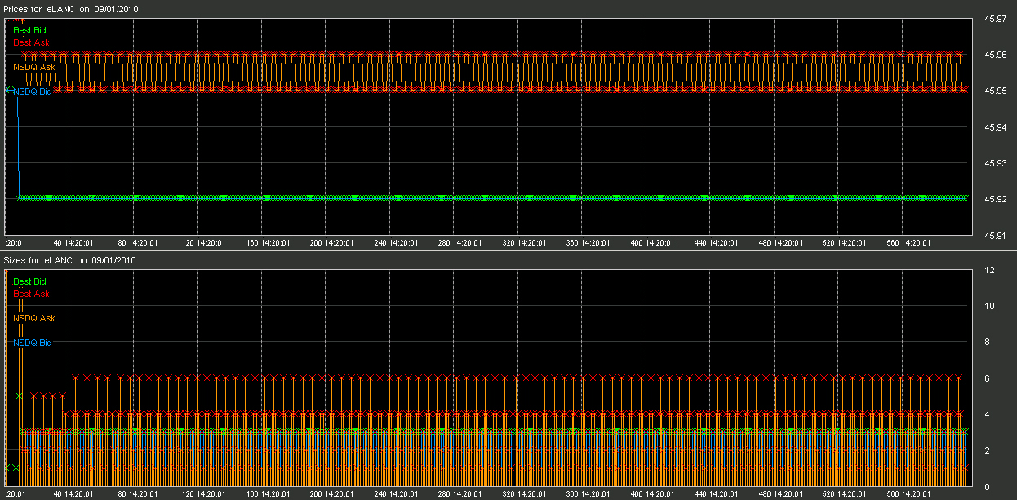Click the Best Ask legend in Sizes chart

click(x=31, y=294)
